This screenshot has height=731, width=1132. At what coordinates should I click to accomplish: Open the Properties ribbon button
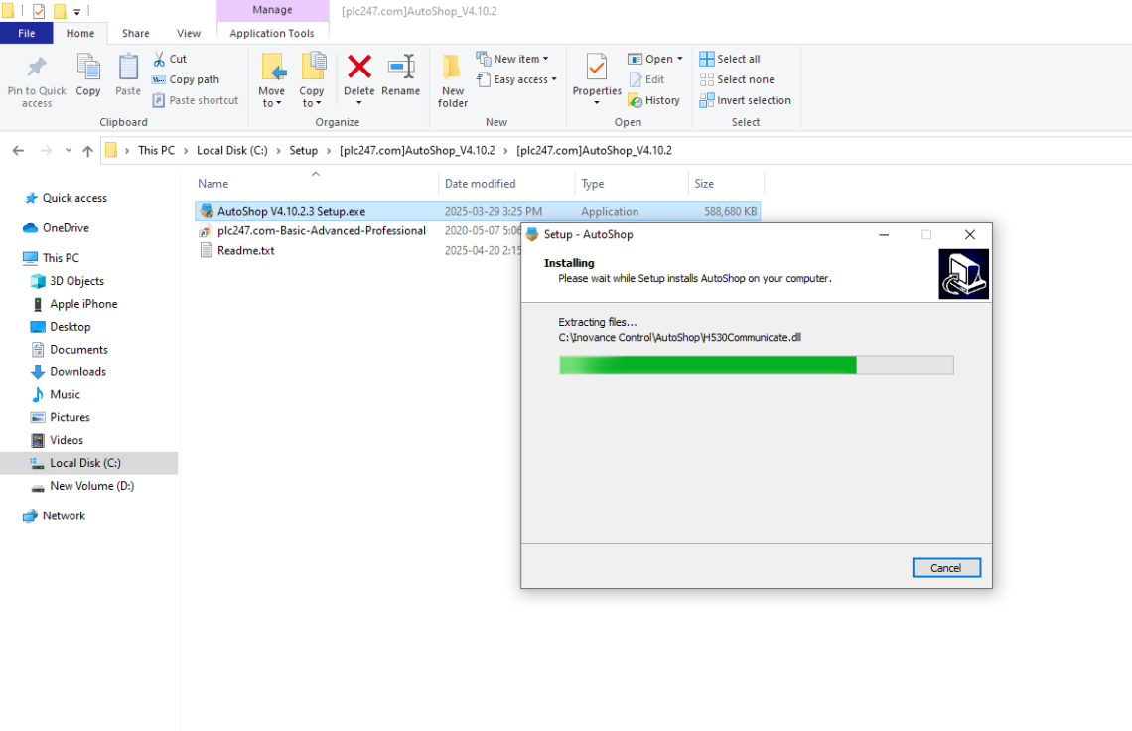click(597, 79)
